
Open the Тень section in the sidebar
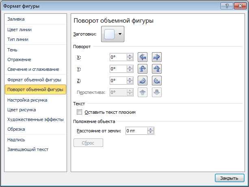[x=12, y=49]
